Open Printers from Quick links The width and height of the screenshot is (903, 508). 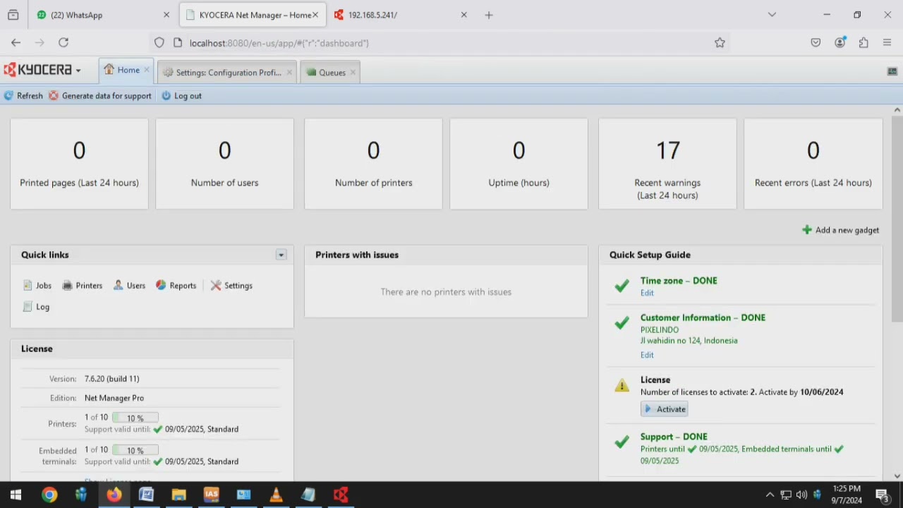tap(83, 286)
